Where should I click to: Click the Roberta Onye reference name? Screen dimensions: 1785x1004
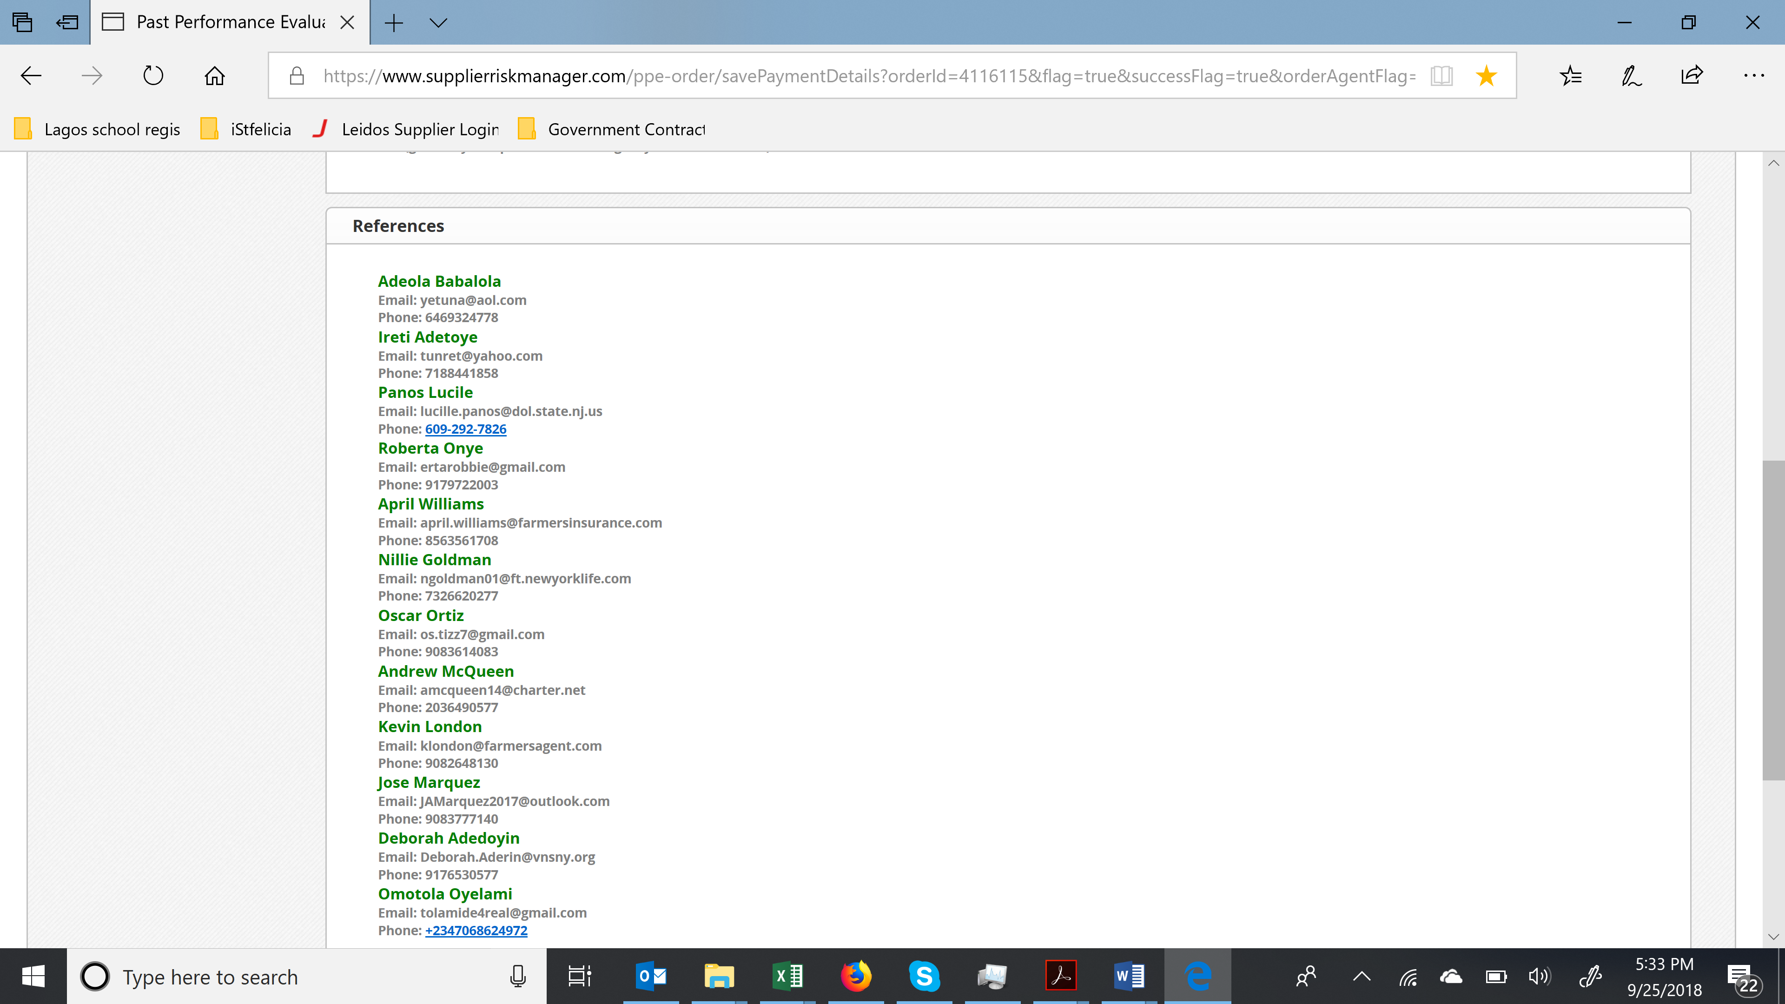(430, 448)
